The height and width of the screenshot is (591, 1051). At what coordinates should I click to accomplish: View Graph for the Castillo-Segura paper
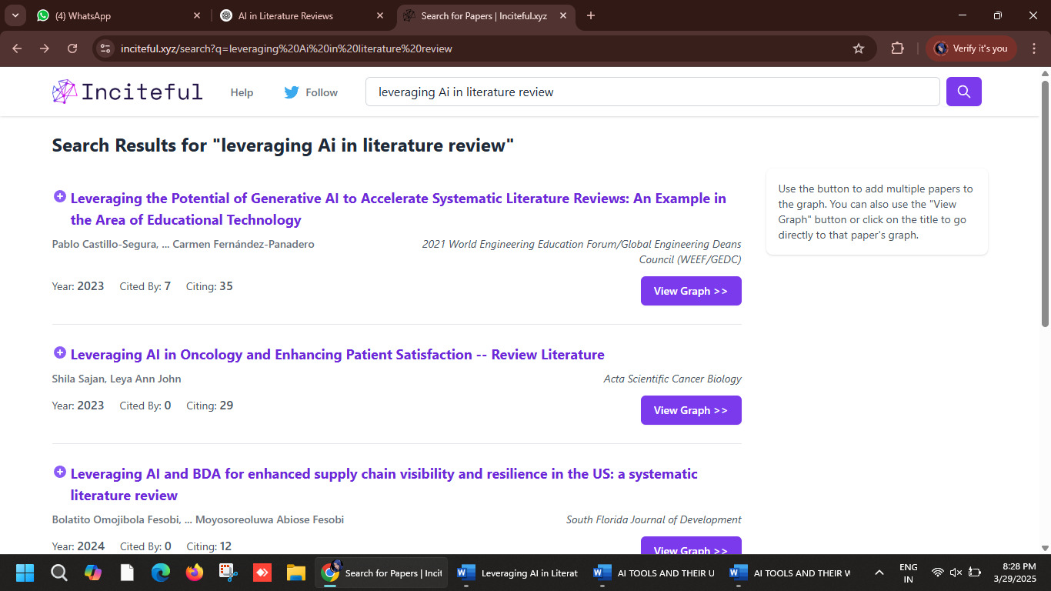(x=691, y=291)
